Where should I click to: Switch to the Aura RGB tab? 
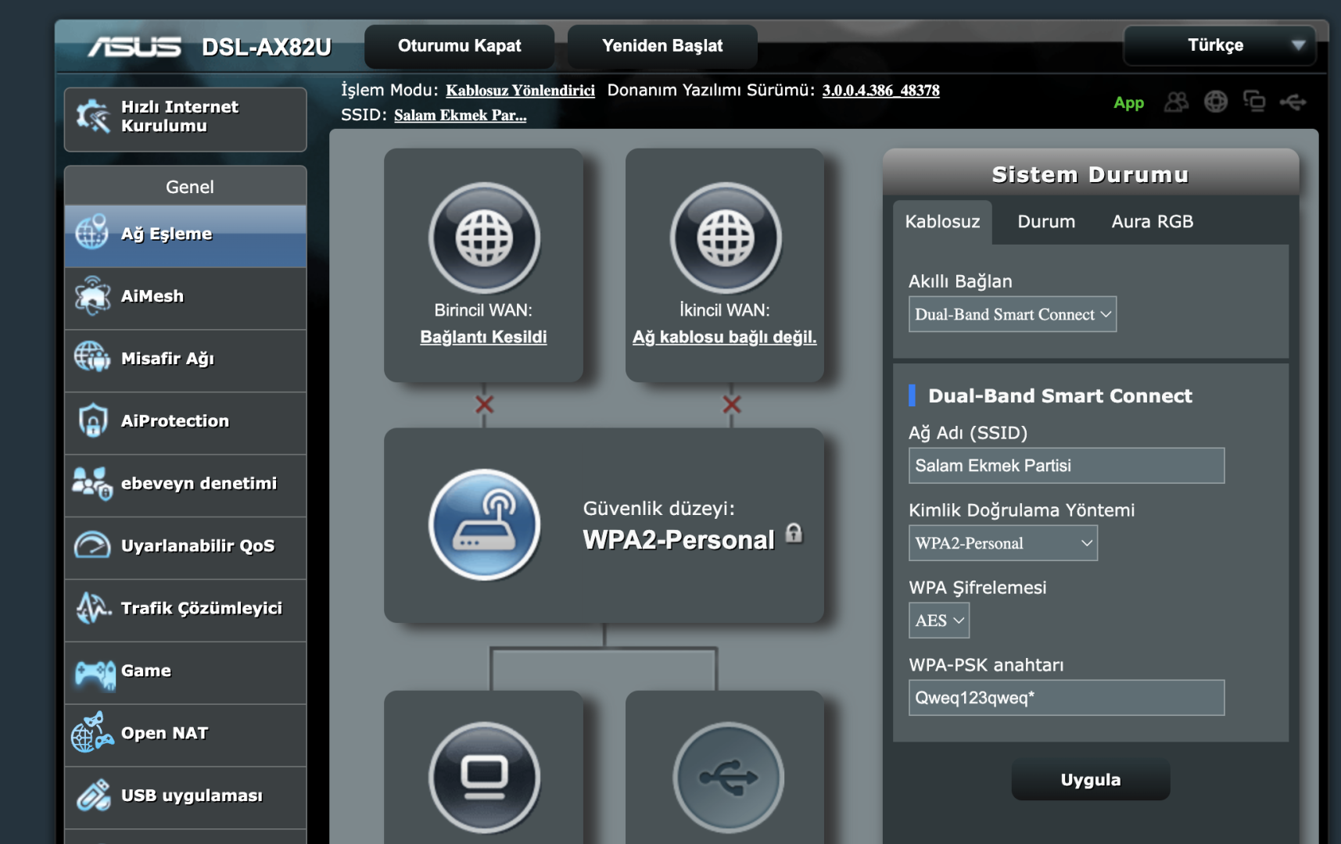point(1153,222)
